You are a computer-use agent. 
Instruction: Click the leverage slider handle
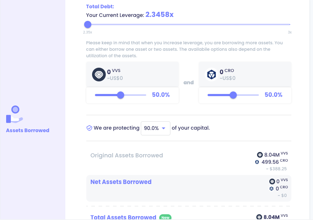coord(88,24)
